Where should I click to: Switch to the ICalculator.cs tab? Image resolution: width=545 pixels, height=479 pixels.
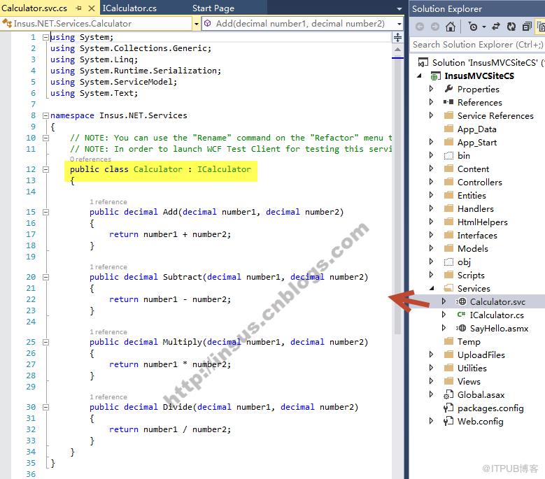[x=129, y=8]
